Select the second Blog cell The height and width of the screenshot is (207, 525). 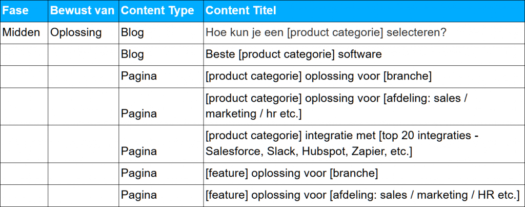click(161, 54)
